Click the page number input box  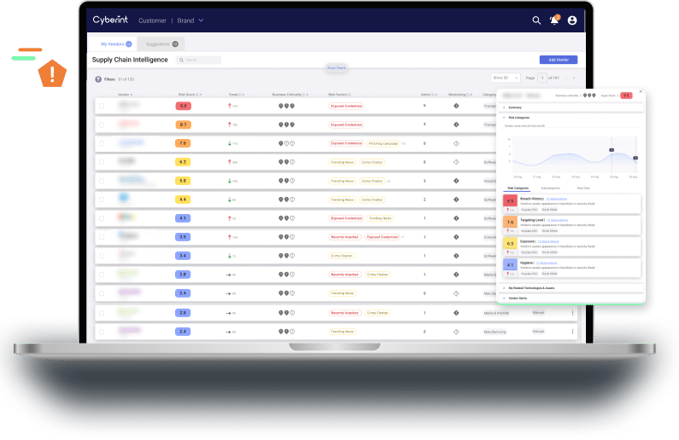click(x=542, y=78)
